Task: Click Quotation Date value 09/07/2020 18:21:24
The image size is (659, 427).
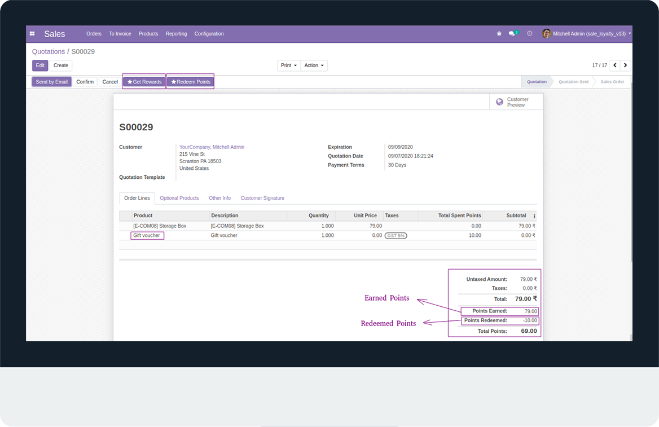Action: pos(410,156)
